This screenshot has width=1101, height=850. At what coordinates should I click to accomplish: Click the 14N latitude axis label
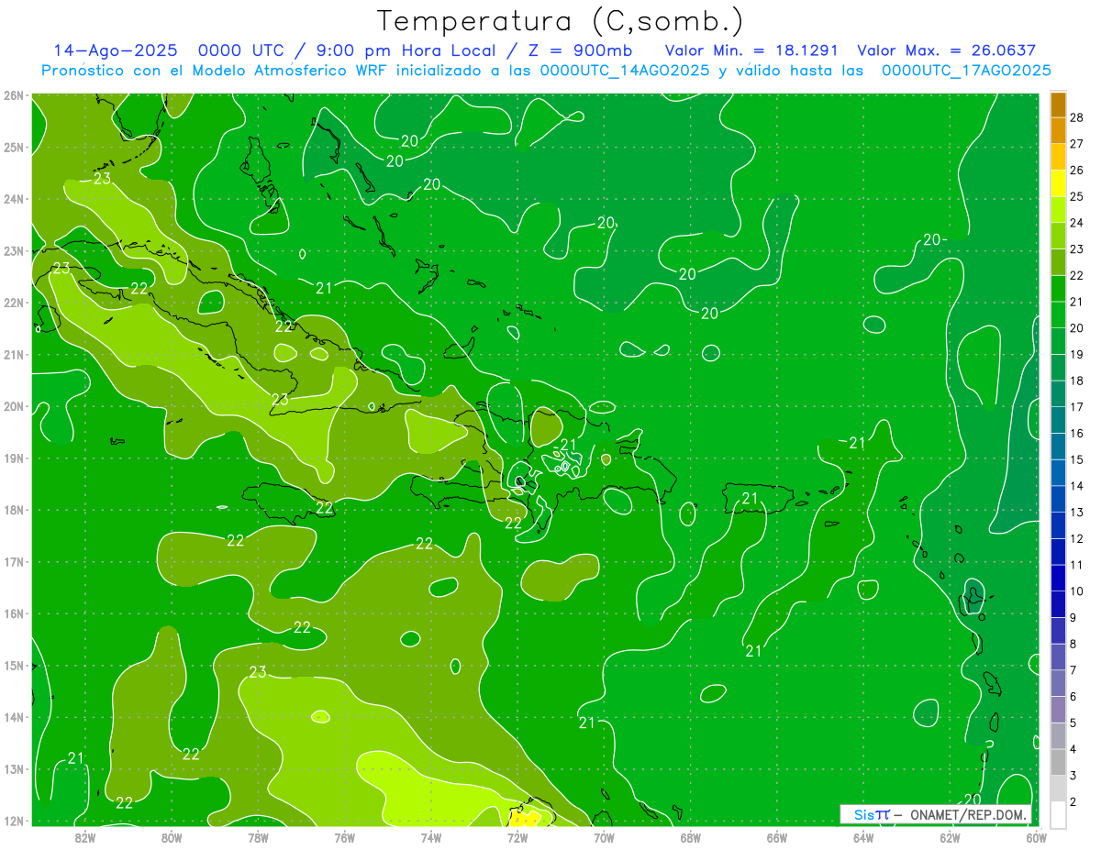coord(14,717)
